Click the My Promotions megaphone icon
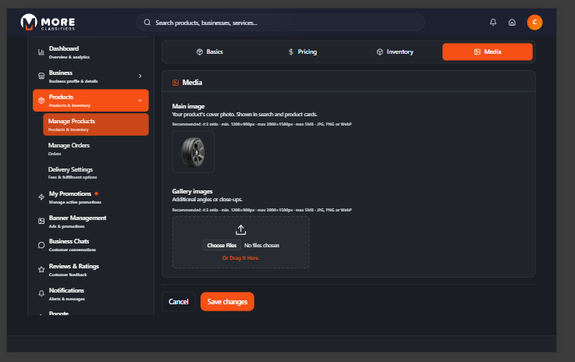This screenshot has height=362, width=575. [41, 197]
